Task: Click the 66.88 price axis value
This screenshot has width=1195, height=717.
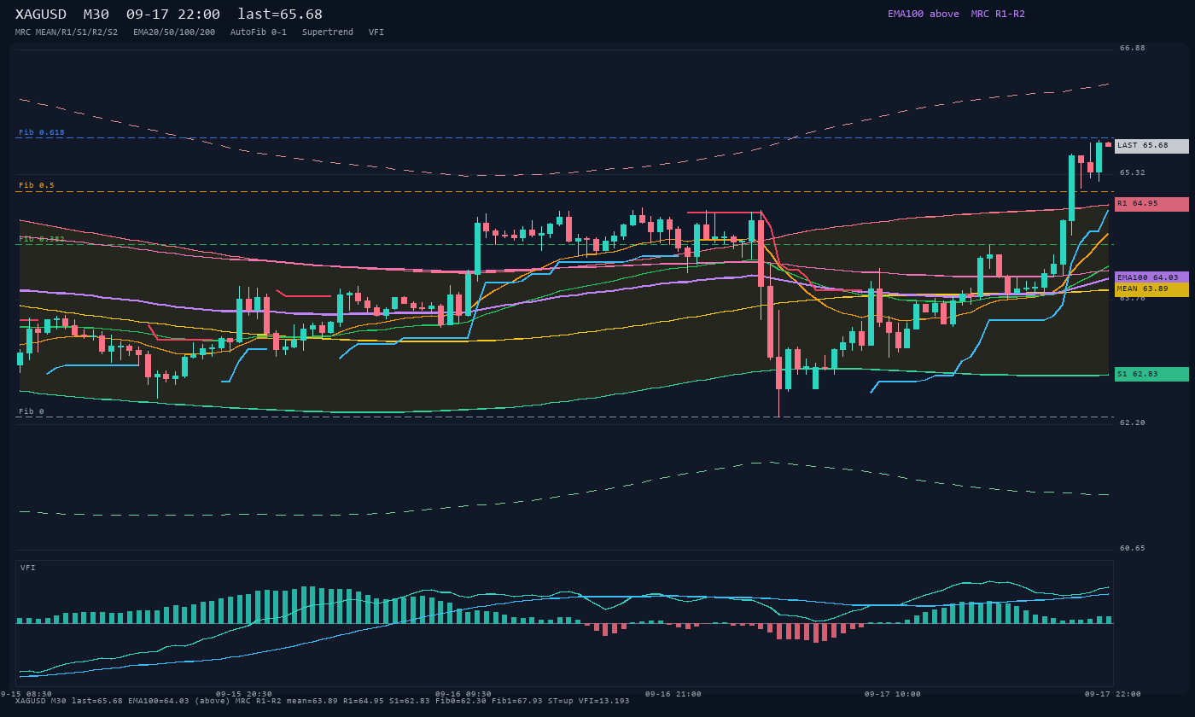Action: point(1133,48)
